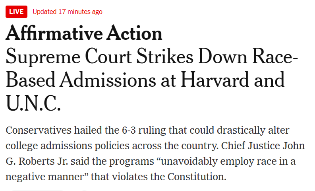Click 'Supreme Court Strikes Down Race-' headline line
The height and width of the screenshot is (191, 315).
[152, 57]
